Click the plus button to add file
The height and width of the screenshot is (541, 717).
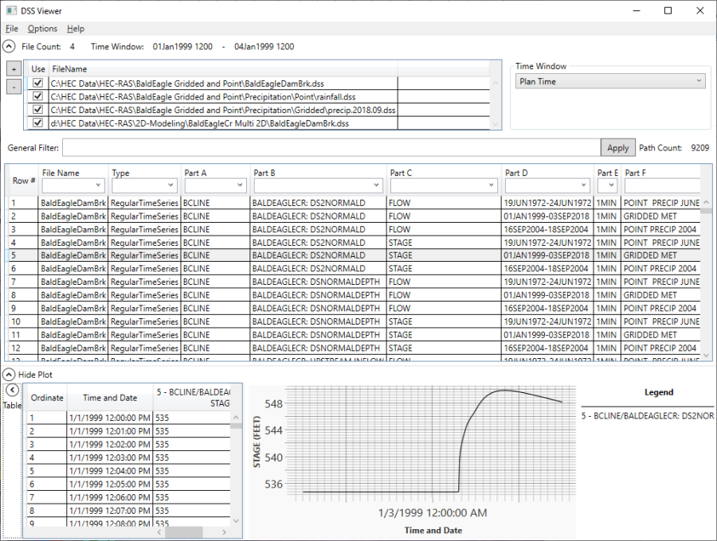[14, 69]
